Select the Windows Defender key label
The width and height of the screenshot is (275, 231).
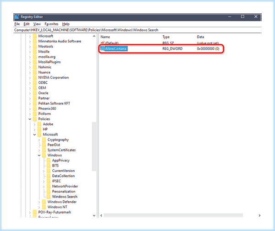click(x=62, y=202)
